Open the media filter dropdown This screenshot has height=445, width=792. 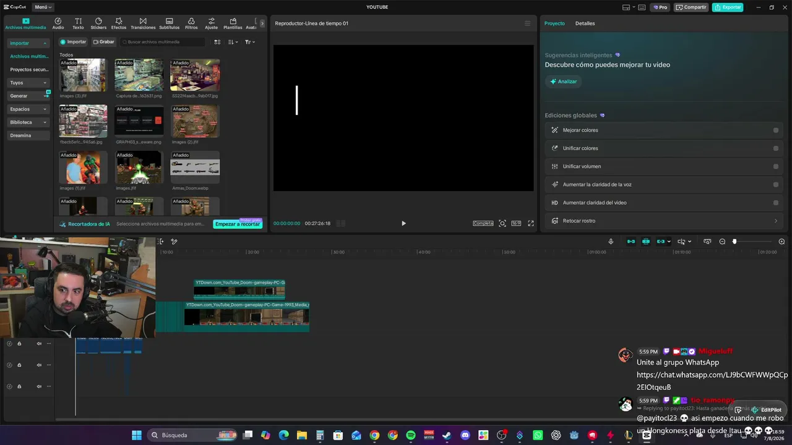249,42
